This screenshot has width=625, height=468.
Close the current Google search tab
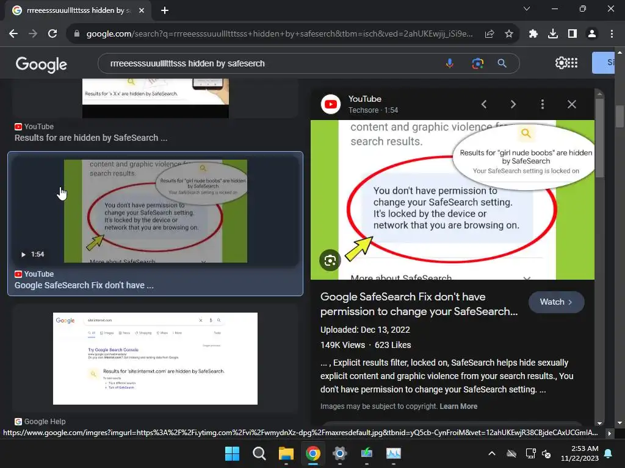(142, 11)
